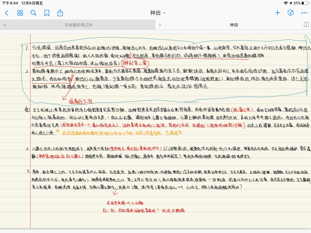
Task: Open the page thumbnails grid view
Action: click(20, 13)
